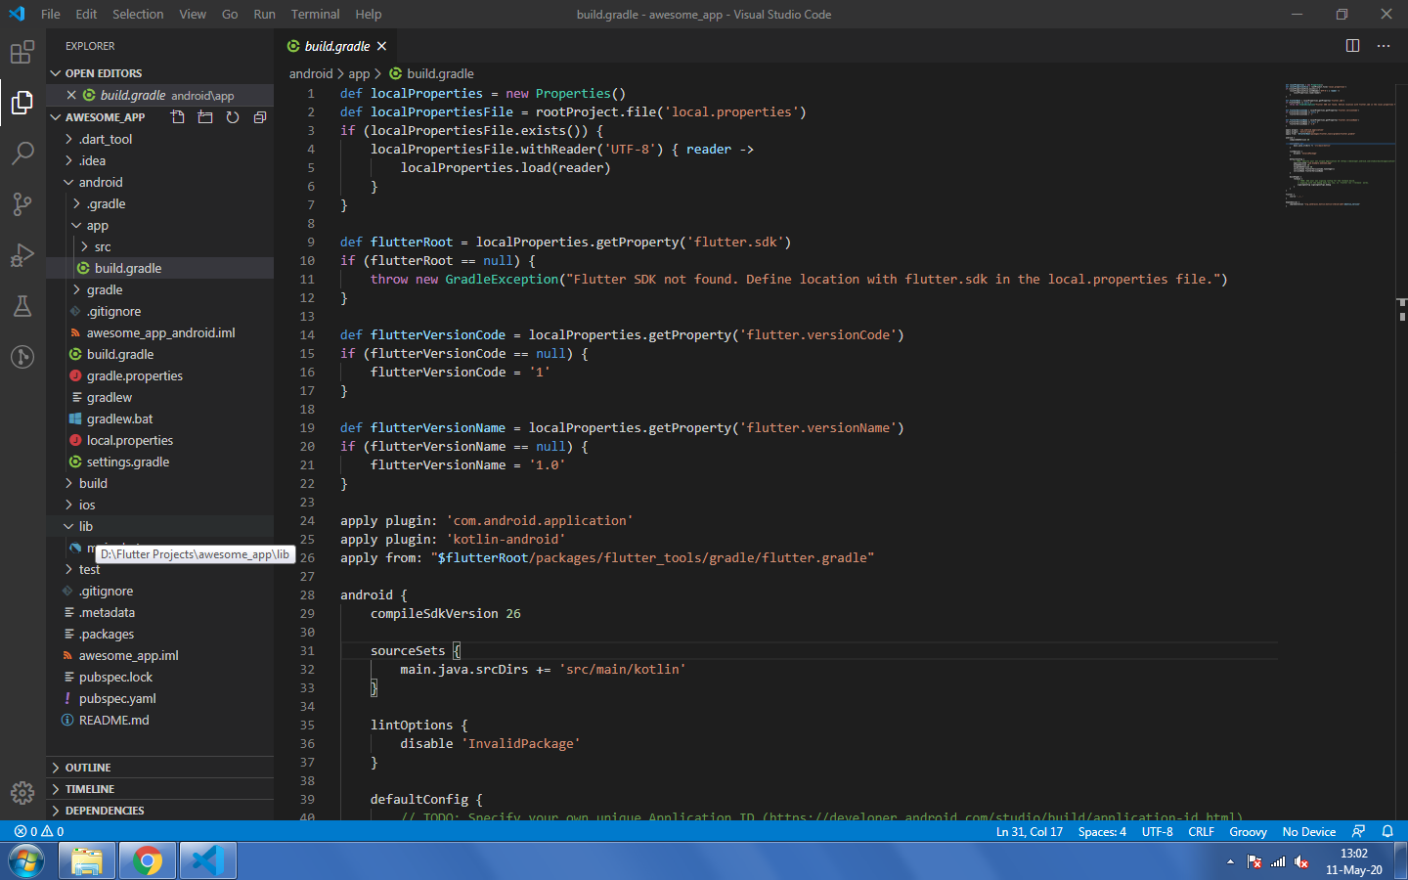
Task: Go to line via Ln 31, Col 17
Action: tap(1029, 831)
